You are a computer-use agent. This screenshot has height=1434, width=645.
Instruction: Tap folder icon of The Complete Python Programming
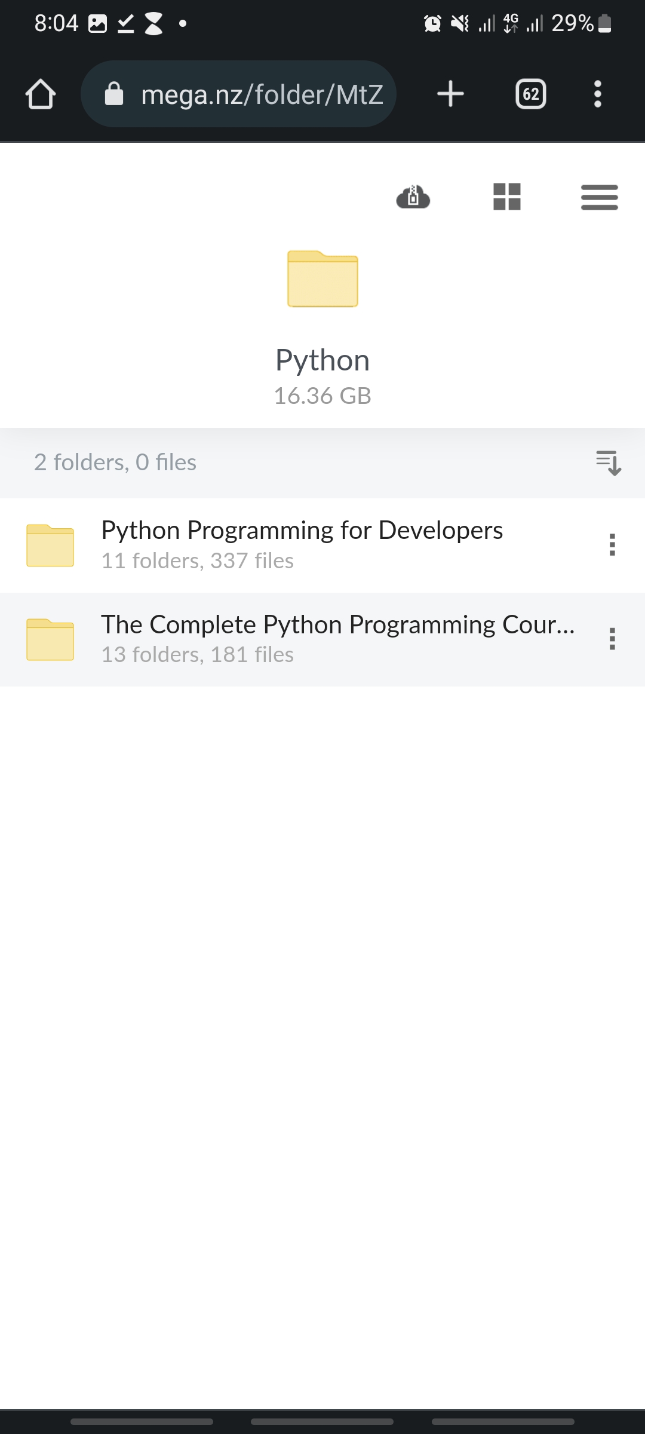click(x=50, y=639)
